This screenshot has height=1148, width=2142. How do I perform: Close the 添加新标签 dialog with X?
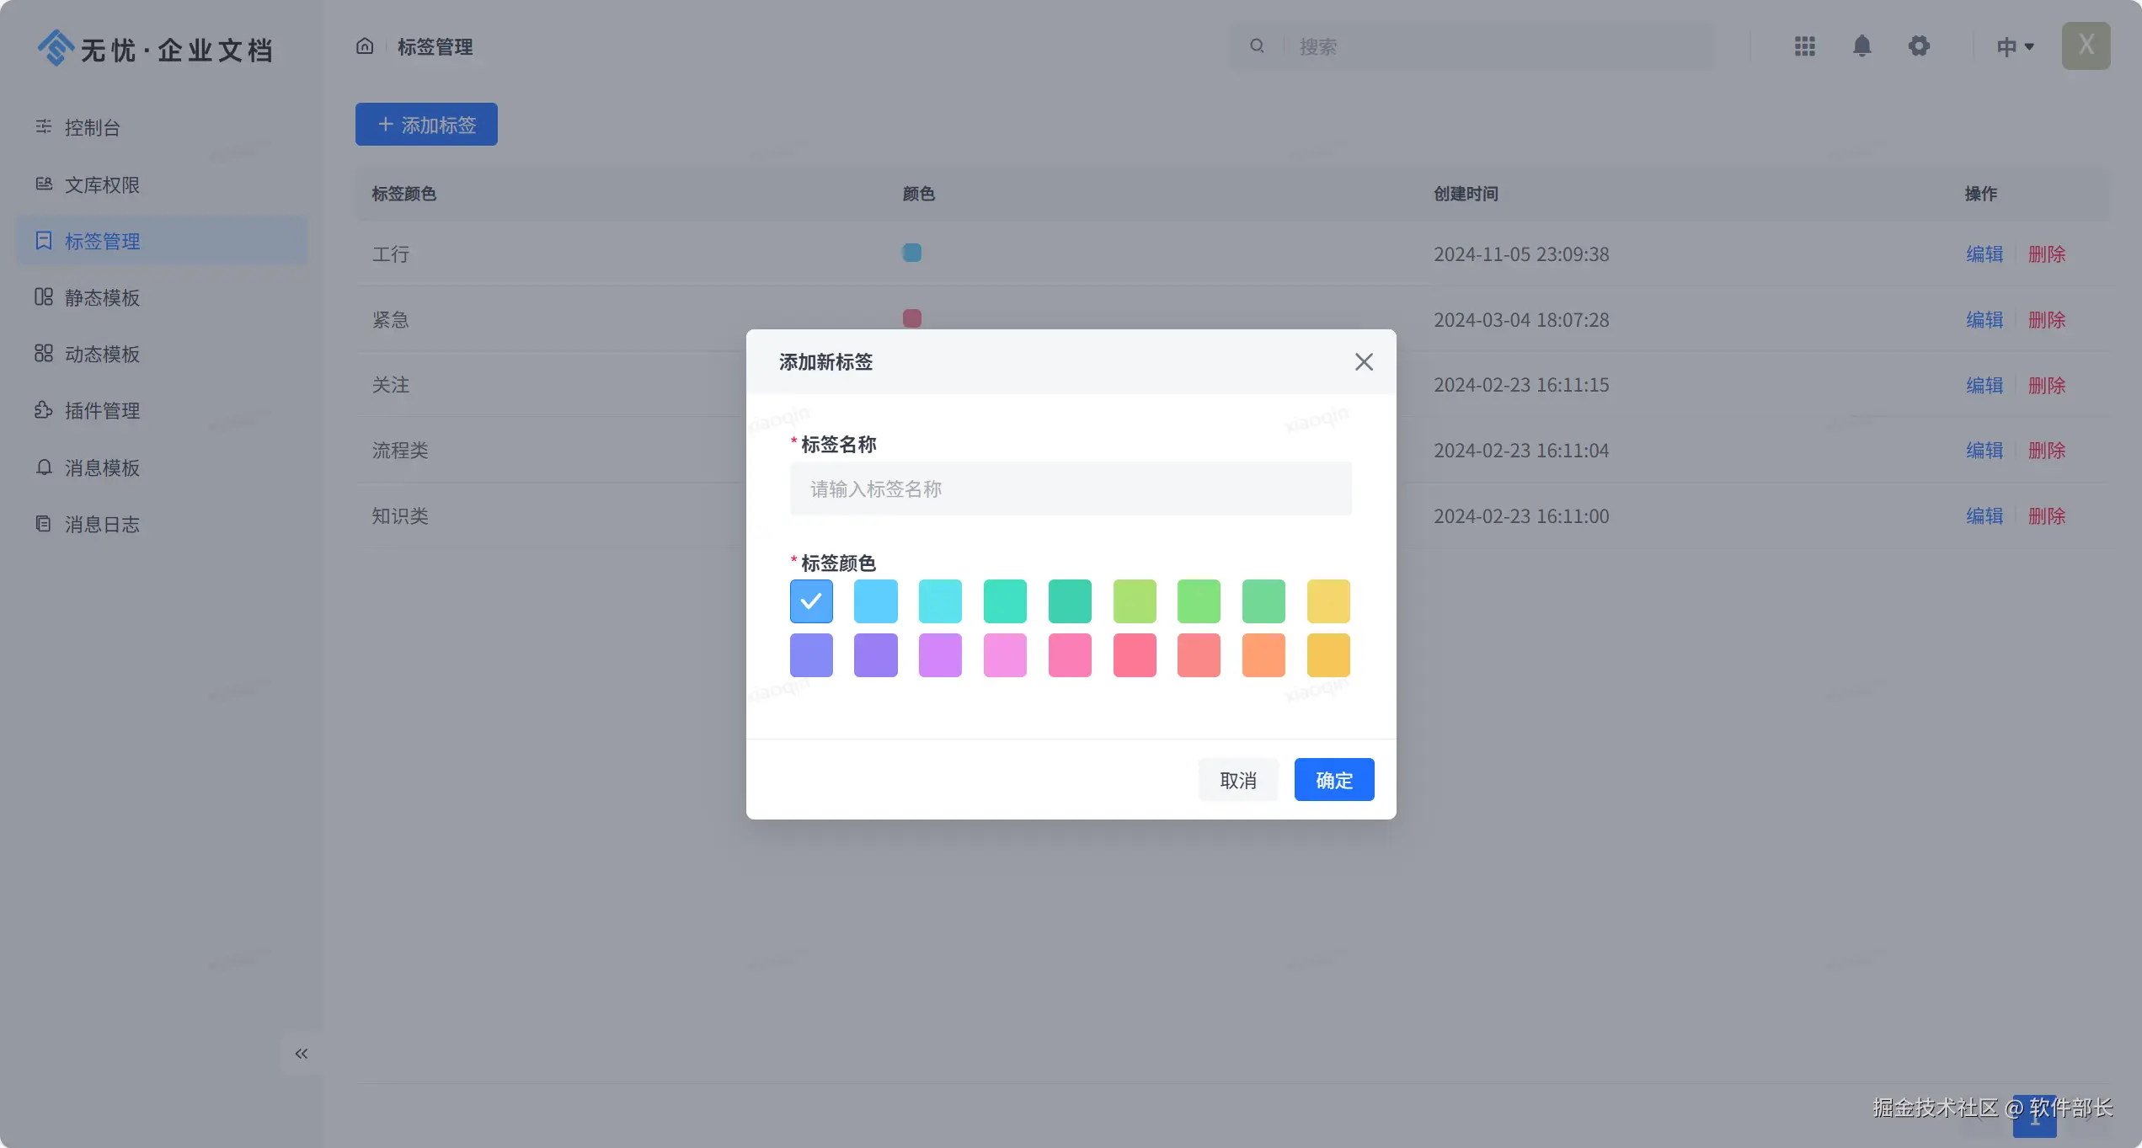1364,362
